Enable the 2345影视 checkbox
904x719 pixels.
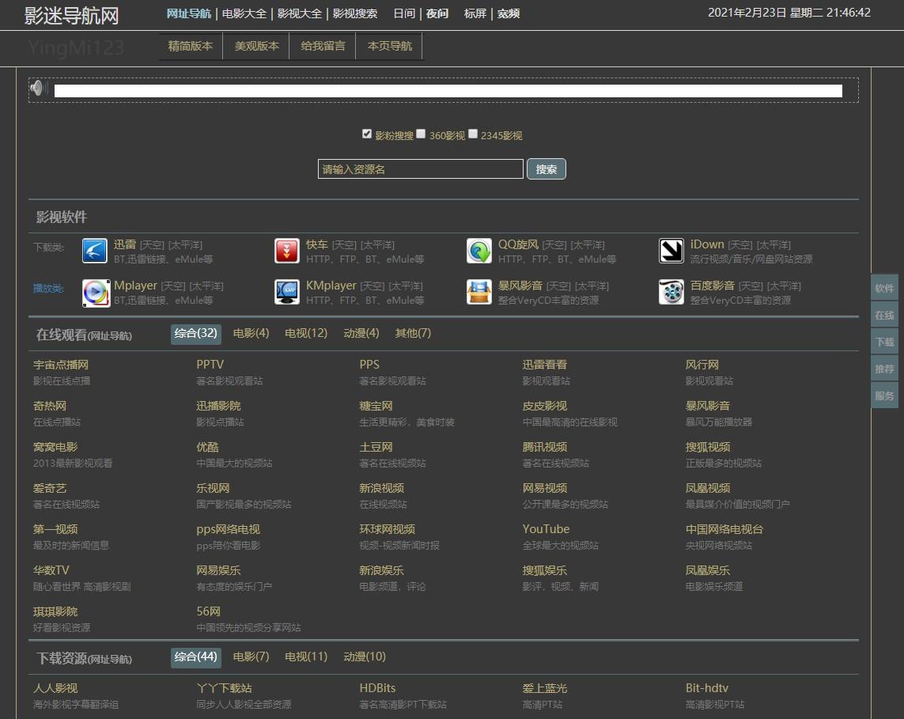(473, 134)
